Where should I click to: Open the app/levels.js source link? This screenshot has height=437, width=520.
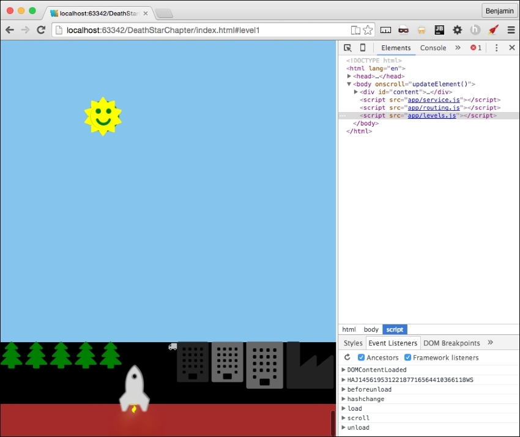click(433, 115)
